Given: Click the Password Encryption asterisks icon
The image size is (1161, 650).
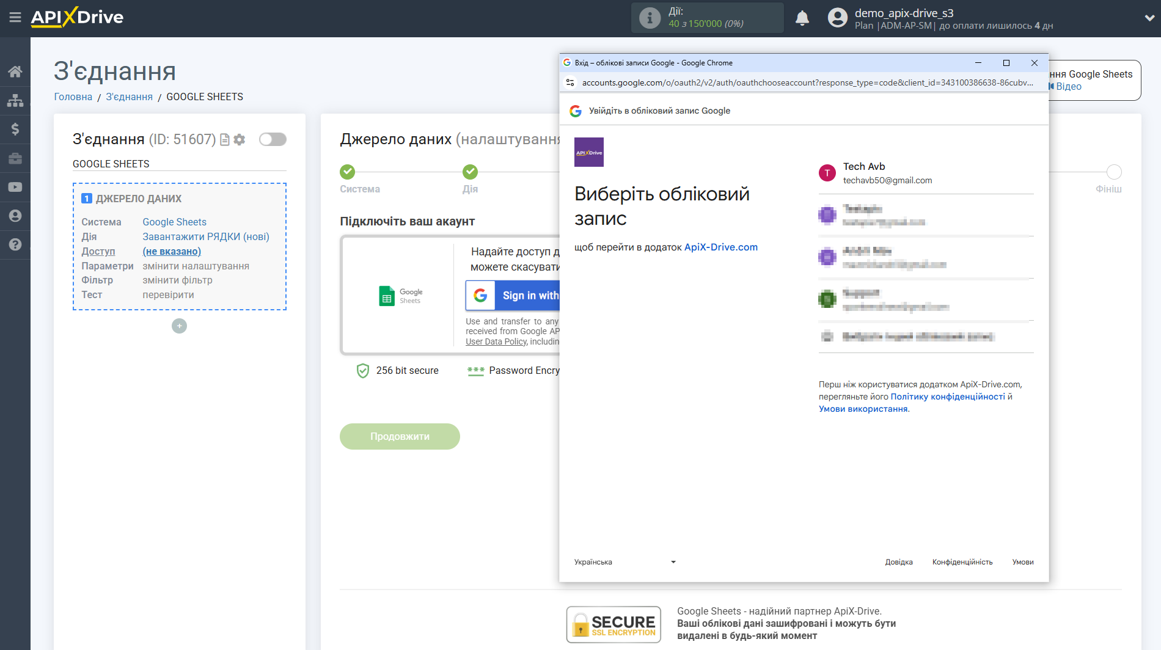Looking at the screenshot, I should click(475, 371).
